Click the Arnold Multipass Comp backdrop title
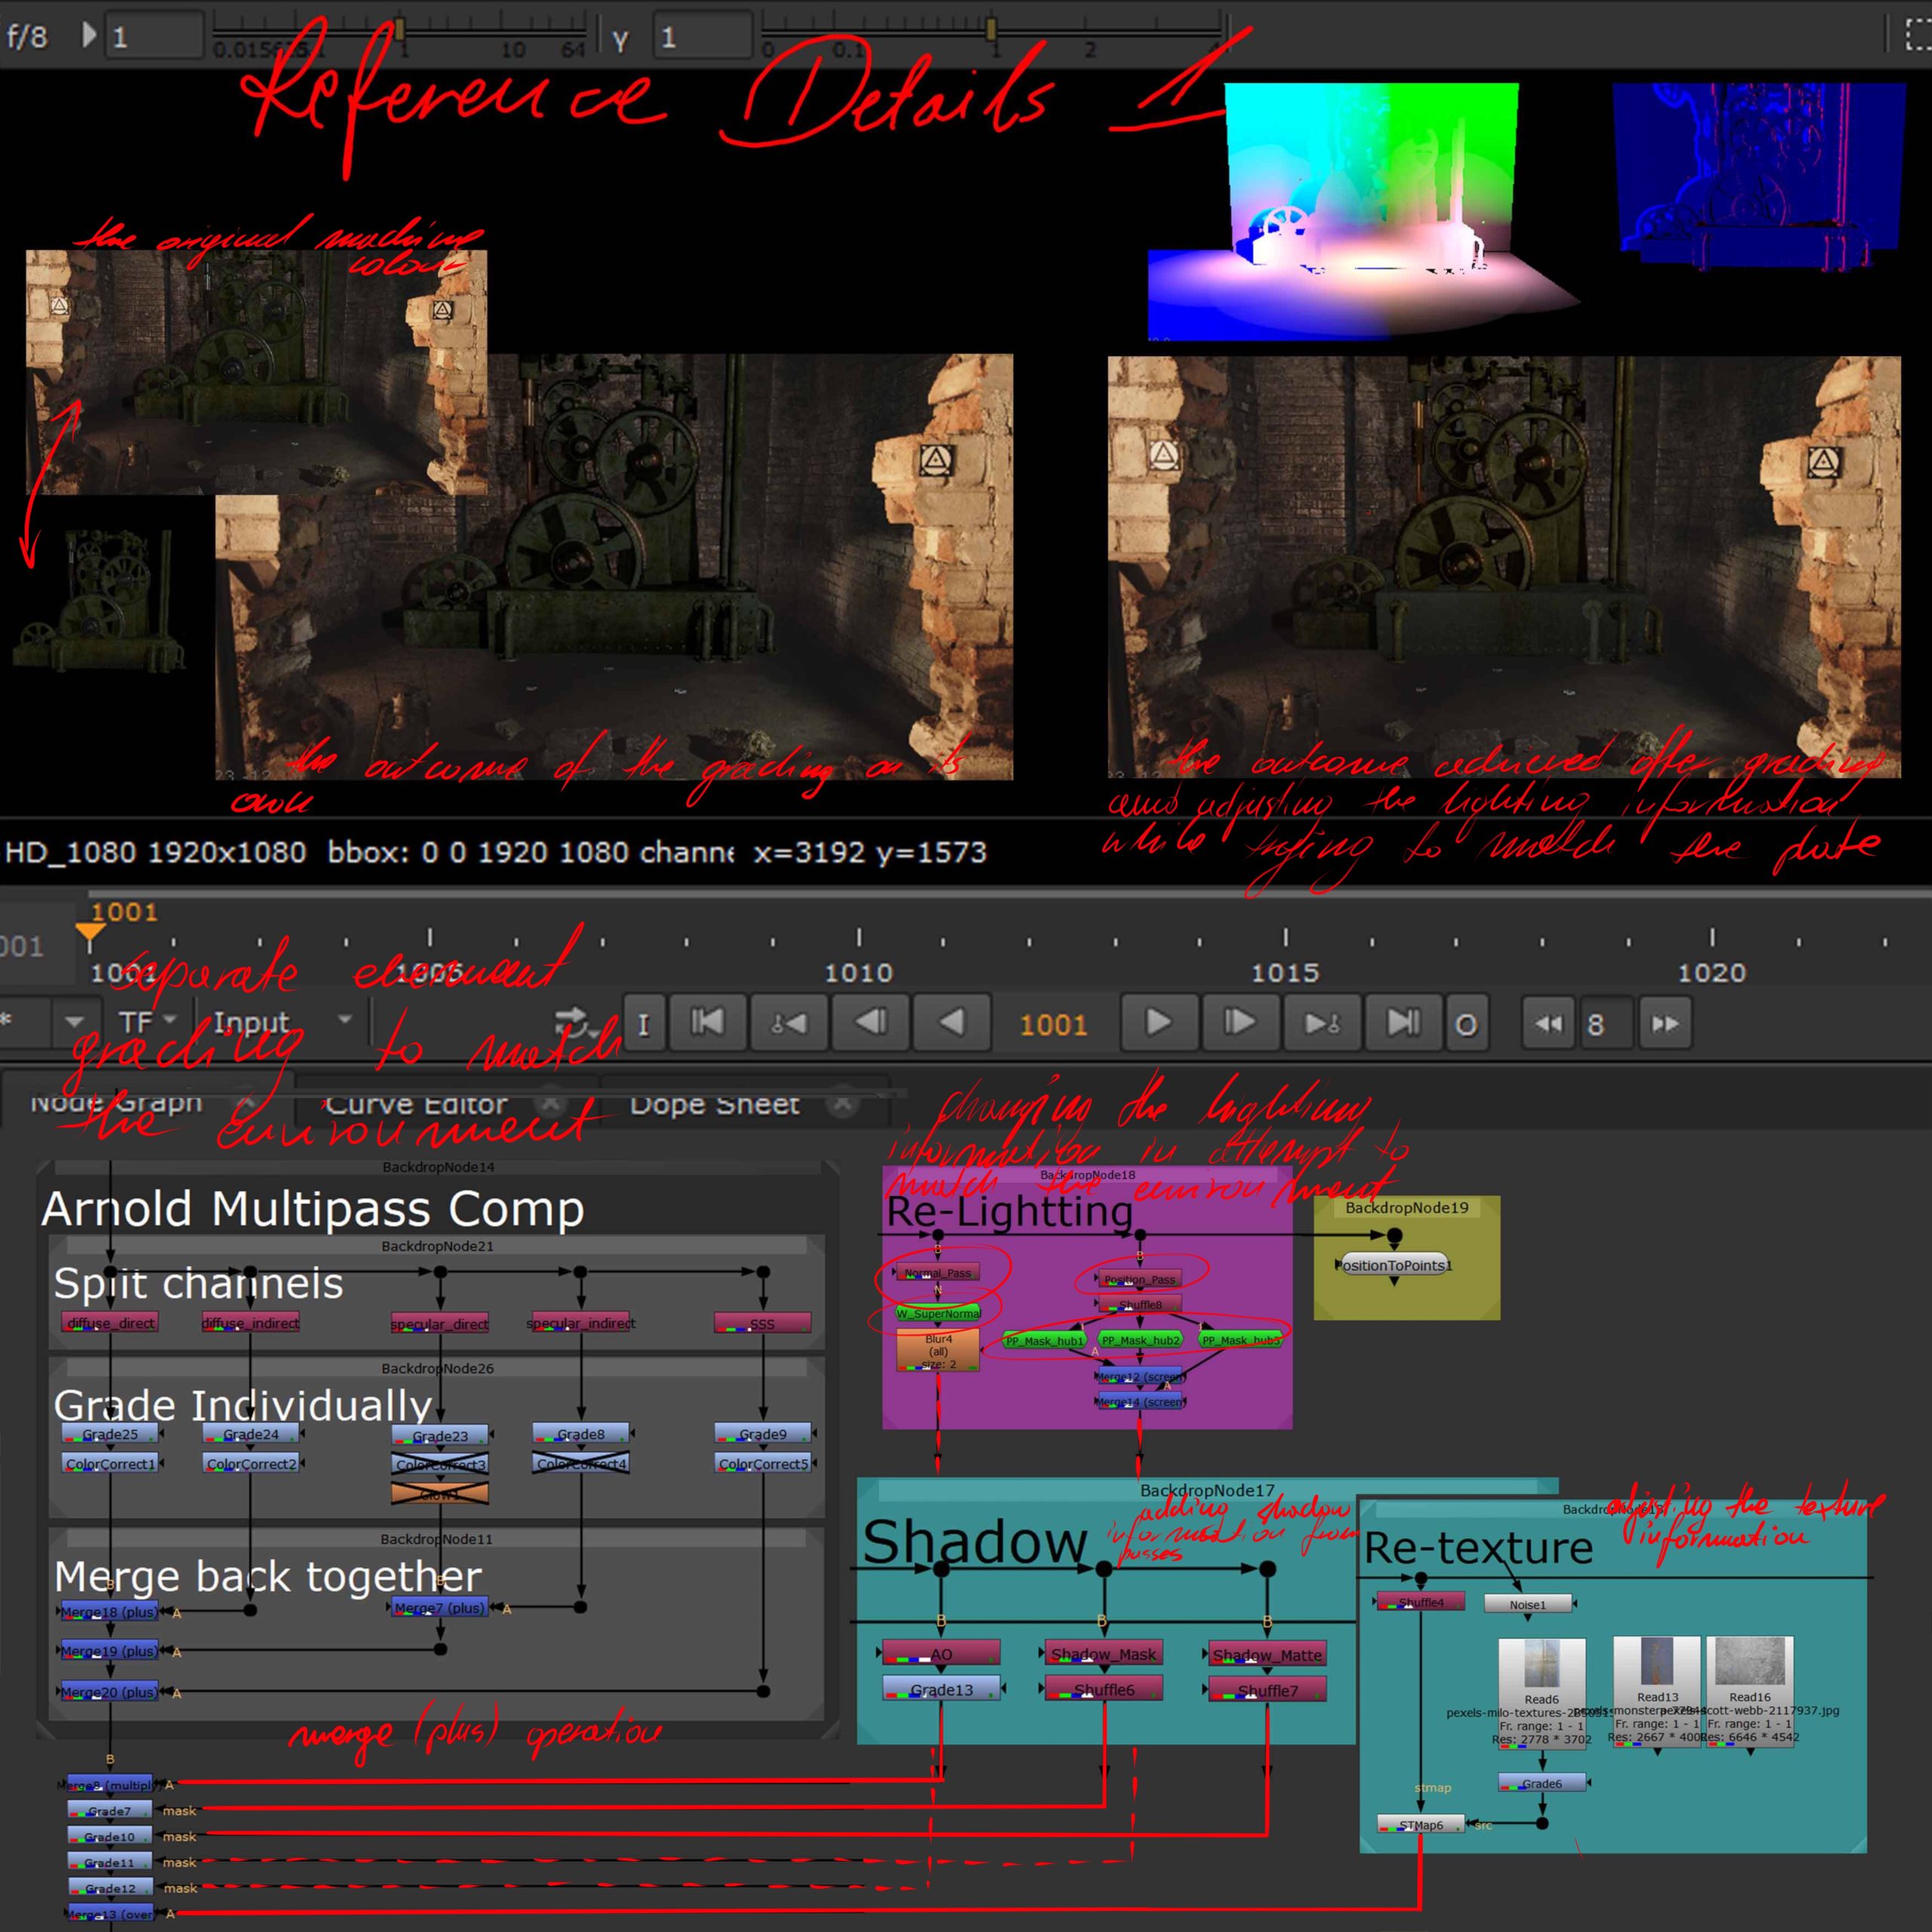The height and width of the screenshot is (1932, 1932). [313, 1209]
